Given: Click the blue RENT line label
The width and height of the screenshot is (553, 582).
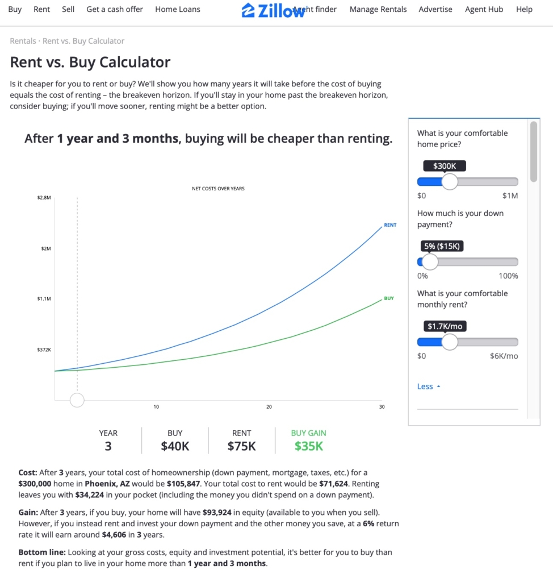Looking at the screenshot, I should tap(390, 225).
